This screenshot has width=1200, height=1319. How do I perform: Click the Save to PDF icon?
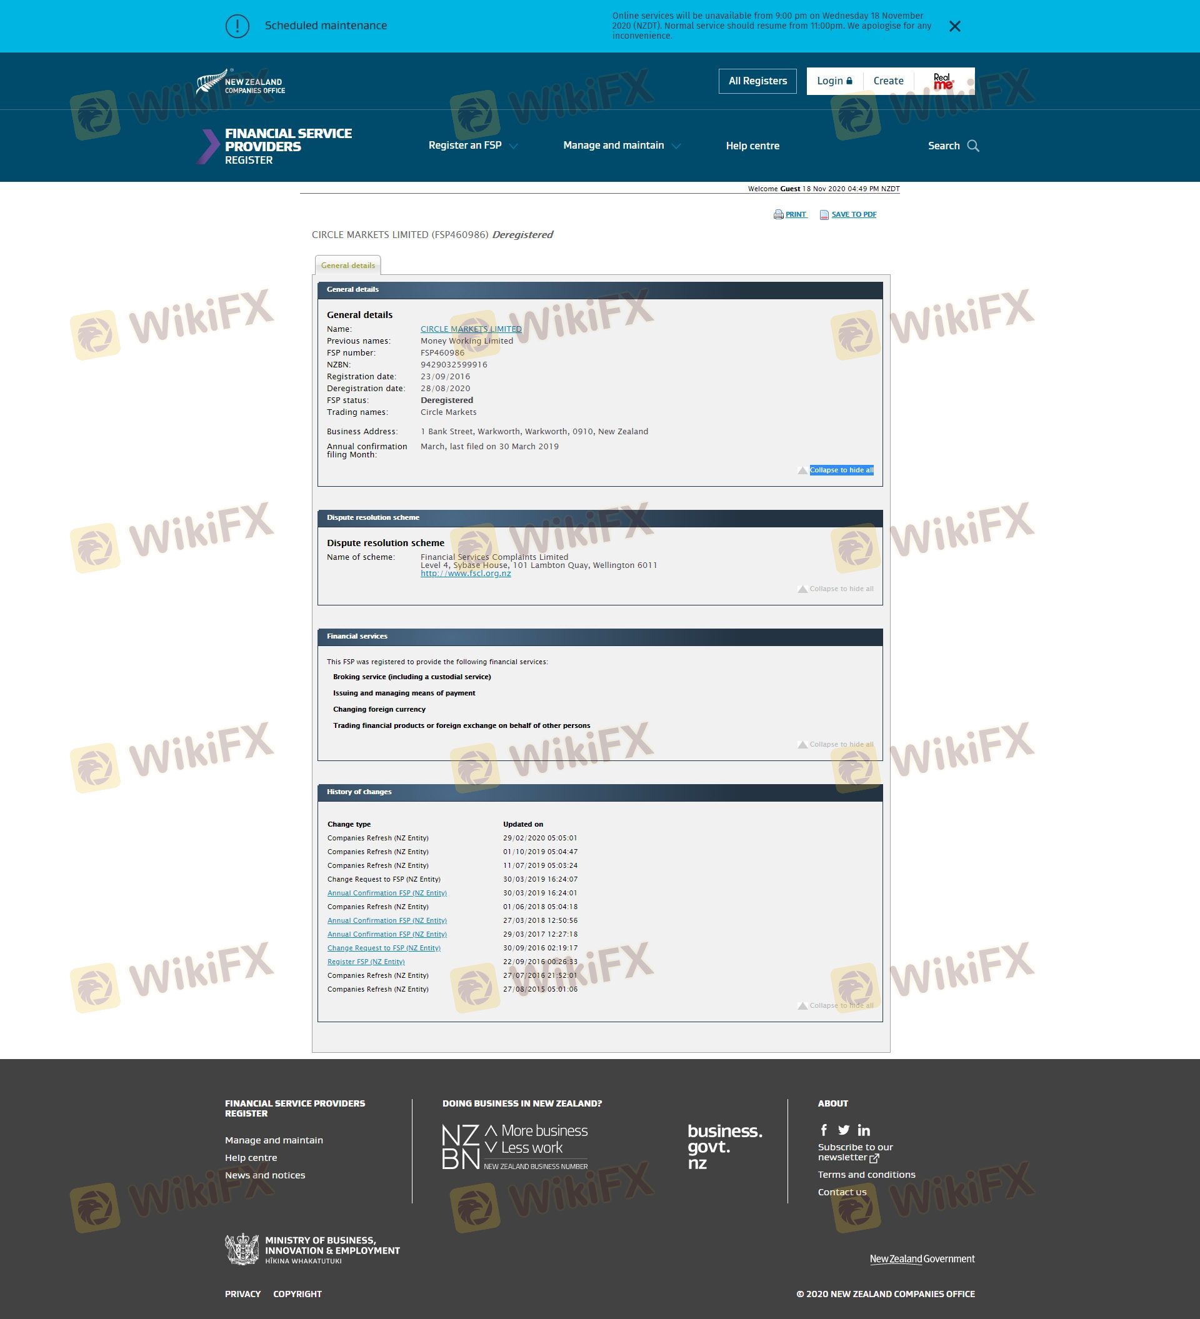[x=824, y=214]
